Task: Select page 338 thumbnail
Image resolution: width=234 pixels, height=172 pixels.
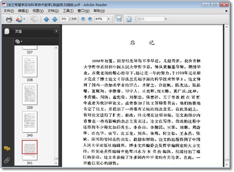Action: [x=30, y=66]
